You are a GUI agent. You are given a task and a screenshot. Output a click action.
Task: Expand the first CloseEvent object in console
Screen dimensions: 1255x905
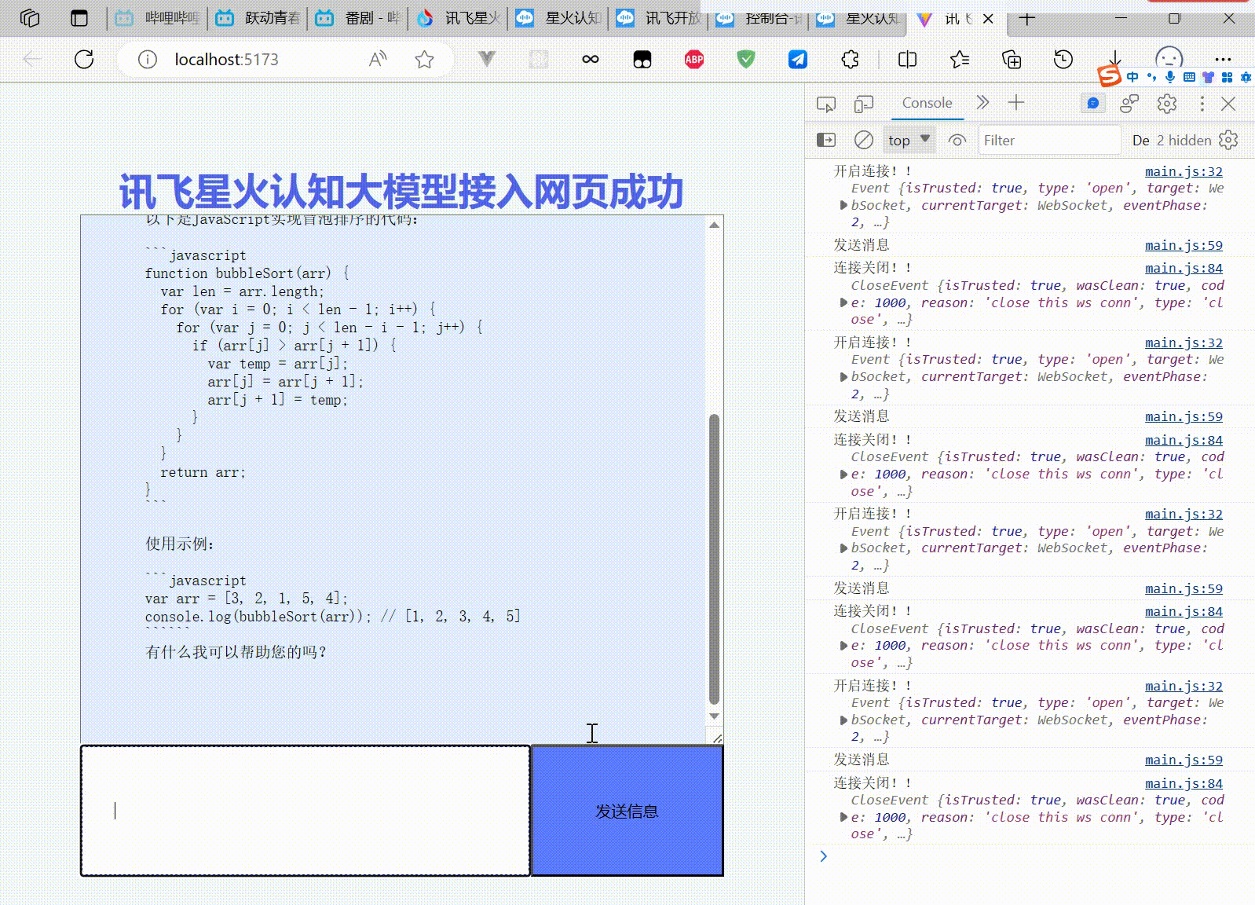click(843, 302)
